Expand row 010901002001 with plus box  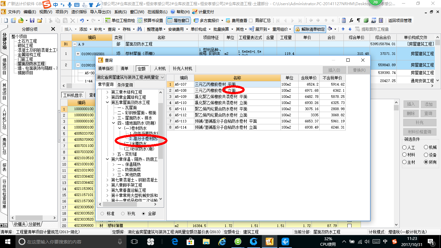(x=78, y=54)
